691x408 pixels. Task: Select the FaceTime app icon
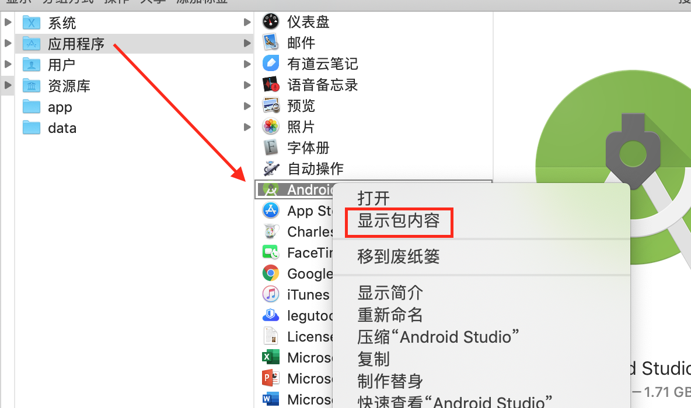point(270,252)
